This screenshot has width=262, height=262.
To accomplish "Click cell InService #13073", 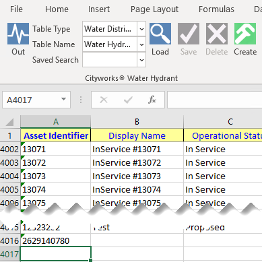I will click(x=137, y=176).
